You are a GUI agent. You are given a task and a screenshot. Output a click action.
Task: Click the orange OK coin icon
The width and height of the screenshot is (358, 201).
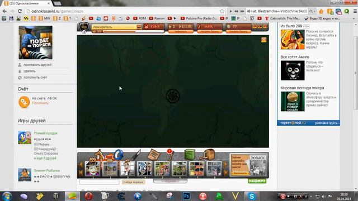click(x=24, y=102)
